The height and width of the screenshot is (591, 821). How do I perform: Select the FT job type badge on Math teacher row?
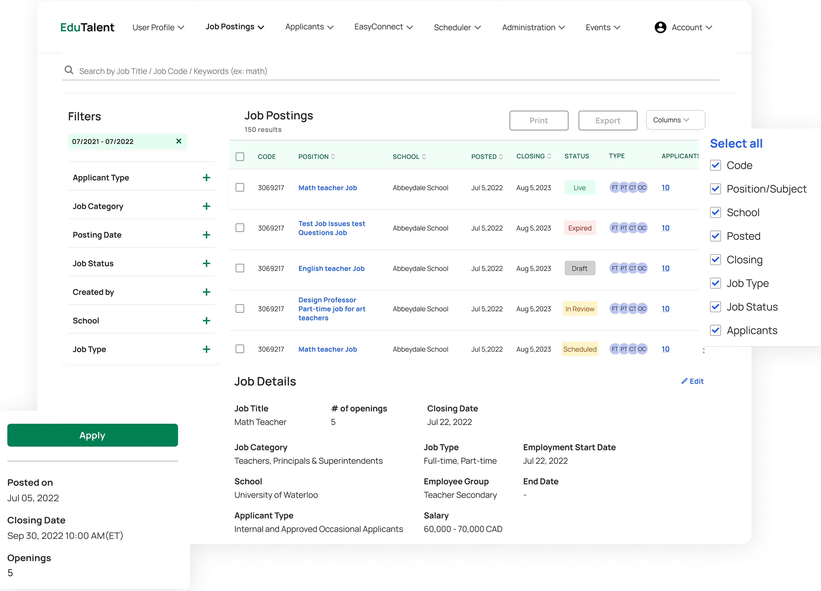(x=614, y=187)
